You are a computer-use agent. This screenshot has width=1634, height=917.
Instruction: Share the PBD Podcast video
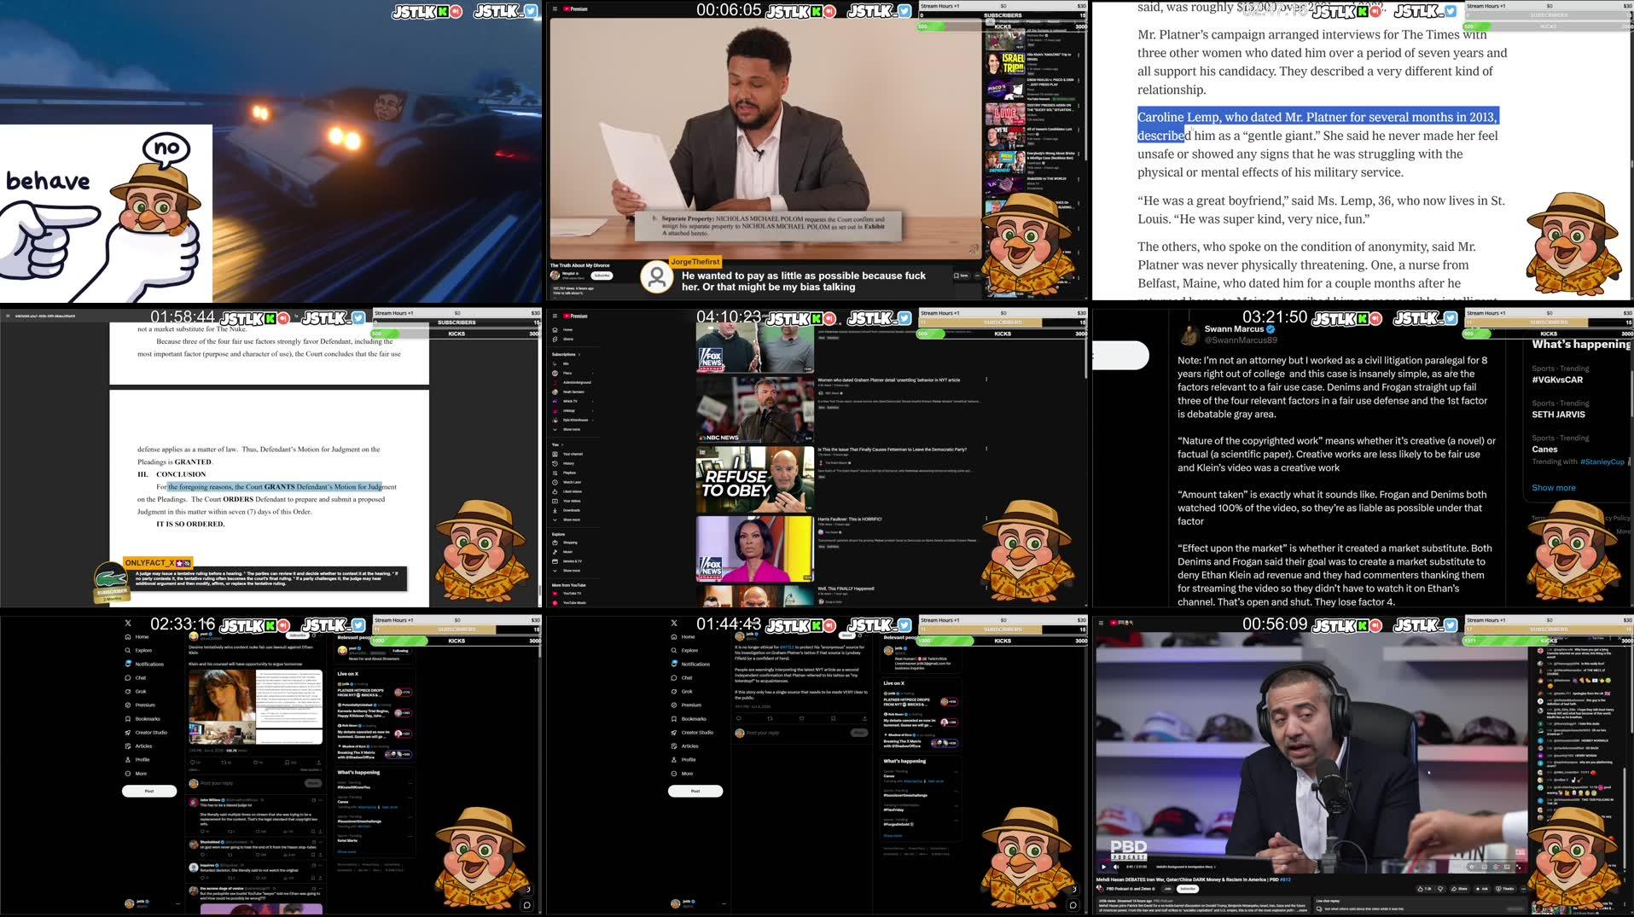click(1460, 889)
